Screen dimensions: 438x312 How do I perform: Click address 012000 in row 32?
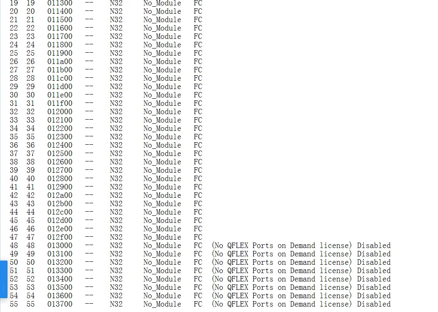[x=60, y=112]
